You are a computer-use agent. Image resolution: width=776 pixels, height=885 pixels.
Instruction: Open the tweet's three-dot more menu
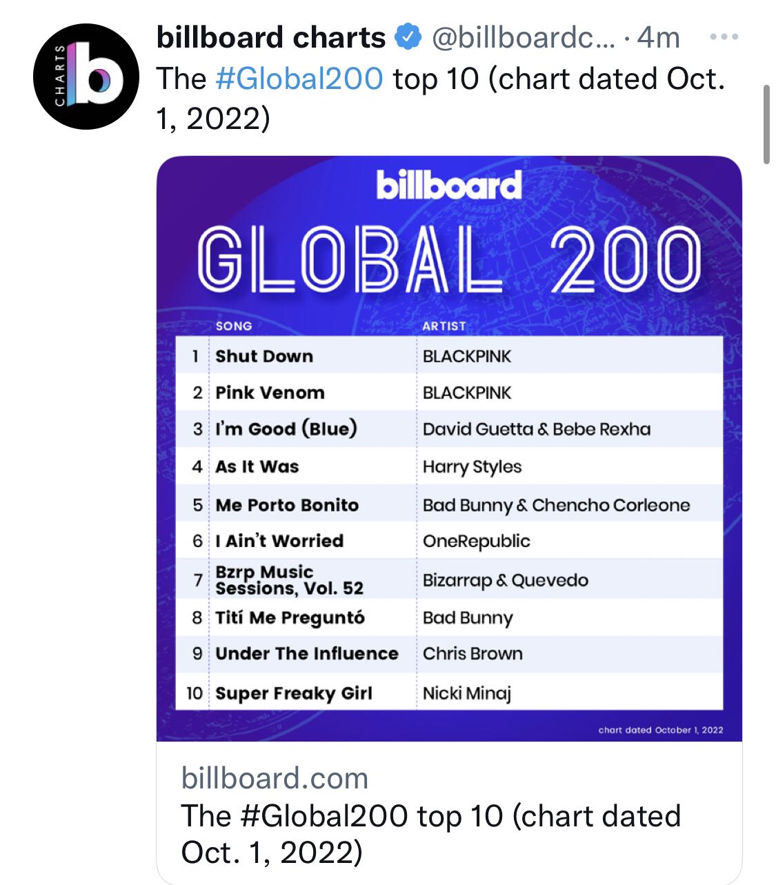724,37
